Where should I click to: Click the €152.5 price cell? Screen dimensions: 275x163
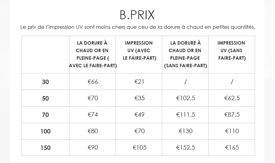[x=186, y=148]
